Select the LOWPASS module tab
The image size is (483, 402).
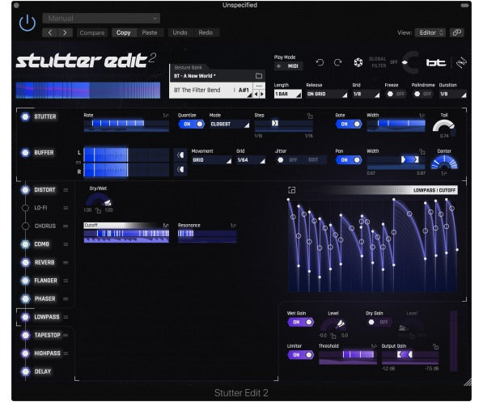(46, 317)
